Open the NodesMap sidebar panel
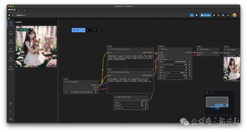The height and width of the screenshot is (132, 247). point(11,59)
